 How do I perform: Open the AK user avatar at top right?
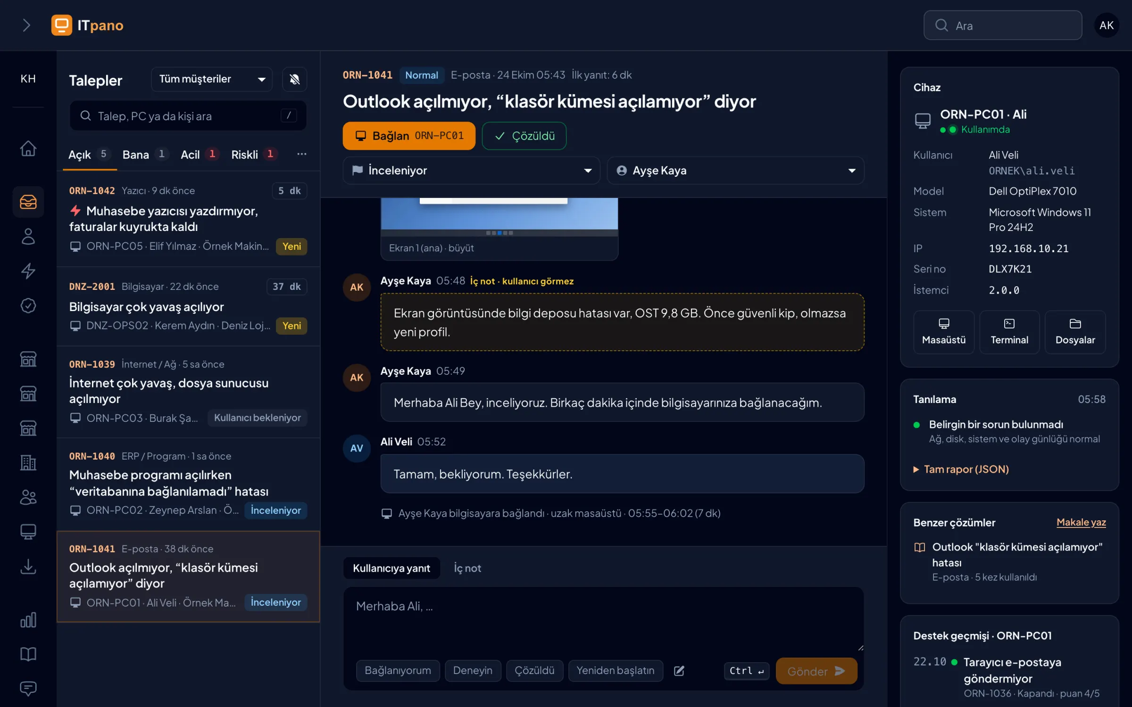[x=1107, y=25]
